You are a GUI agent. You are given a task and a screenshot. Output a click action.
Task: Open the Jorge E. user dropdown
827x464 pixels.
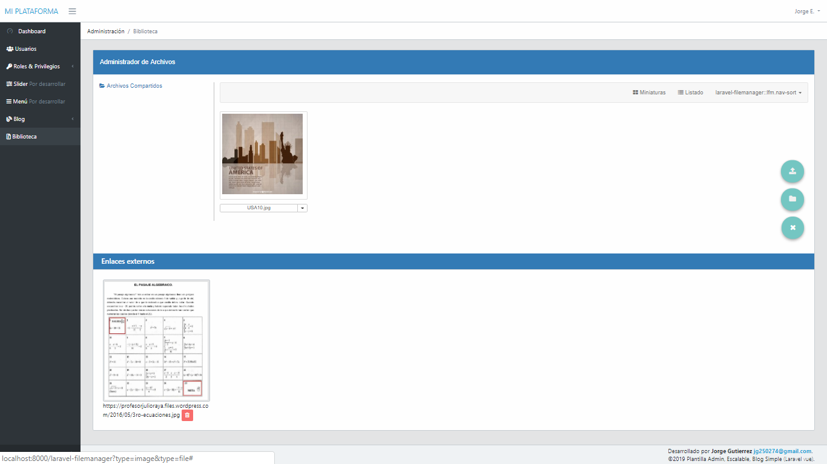pyautogui.click(x=808, y=11)
